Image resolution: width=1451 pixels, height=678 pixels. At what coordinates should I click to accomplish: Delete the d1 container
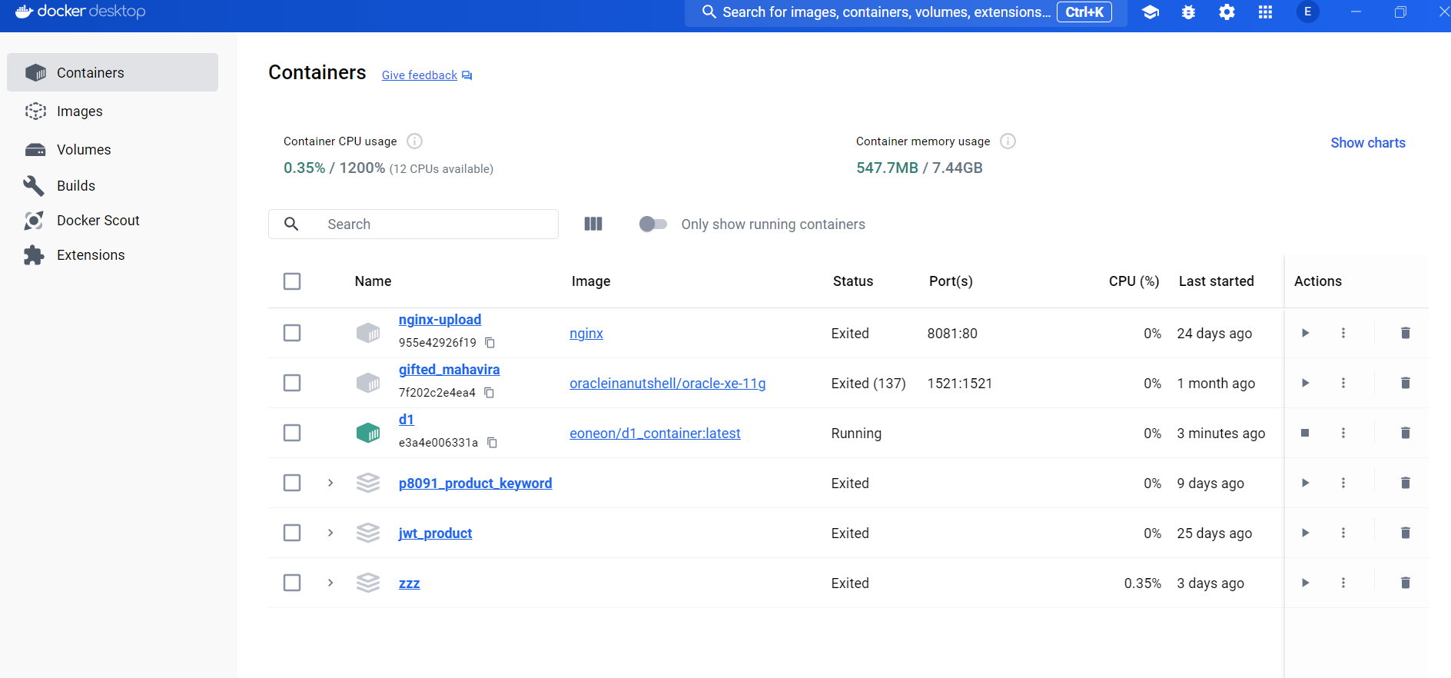(1405, 433)
